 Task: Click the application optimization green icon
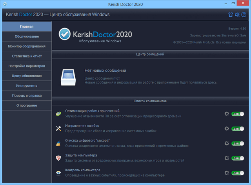point(58,114)
